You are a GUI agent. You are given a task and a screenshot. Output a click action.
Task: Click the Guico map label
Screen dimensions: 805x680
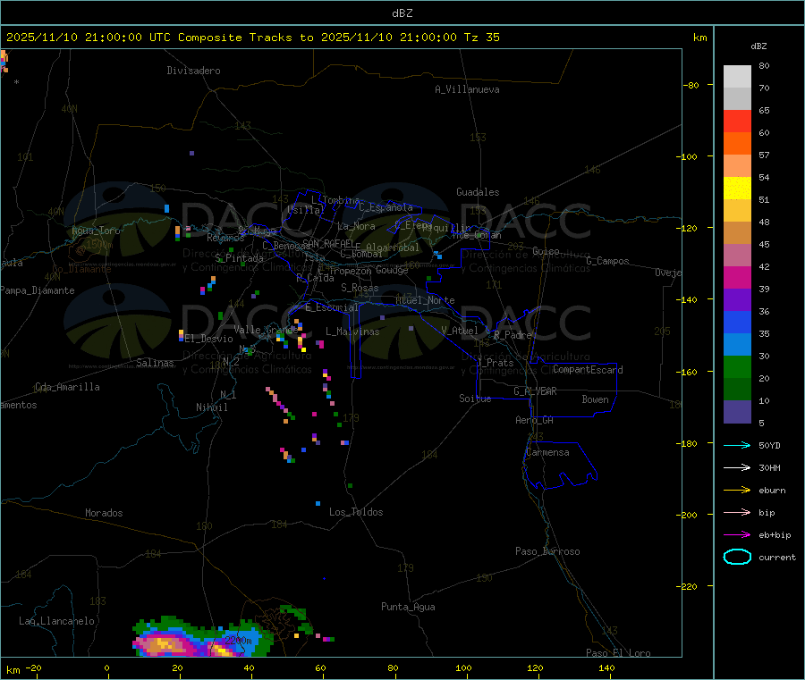[546, 251]
